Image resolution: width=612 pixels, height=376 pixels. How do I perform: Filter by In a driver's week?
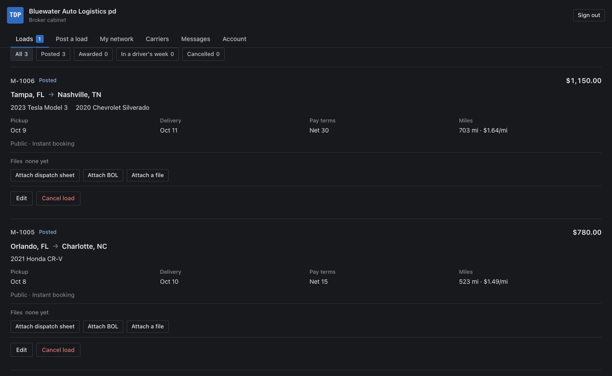pyautogui.click(x=147, y=54)
